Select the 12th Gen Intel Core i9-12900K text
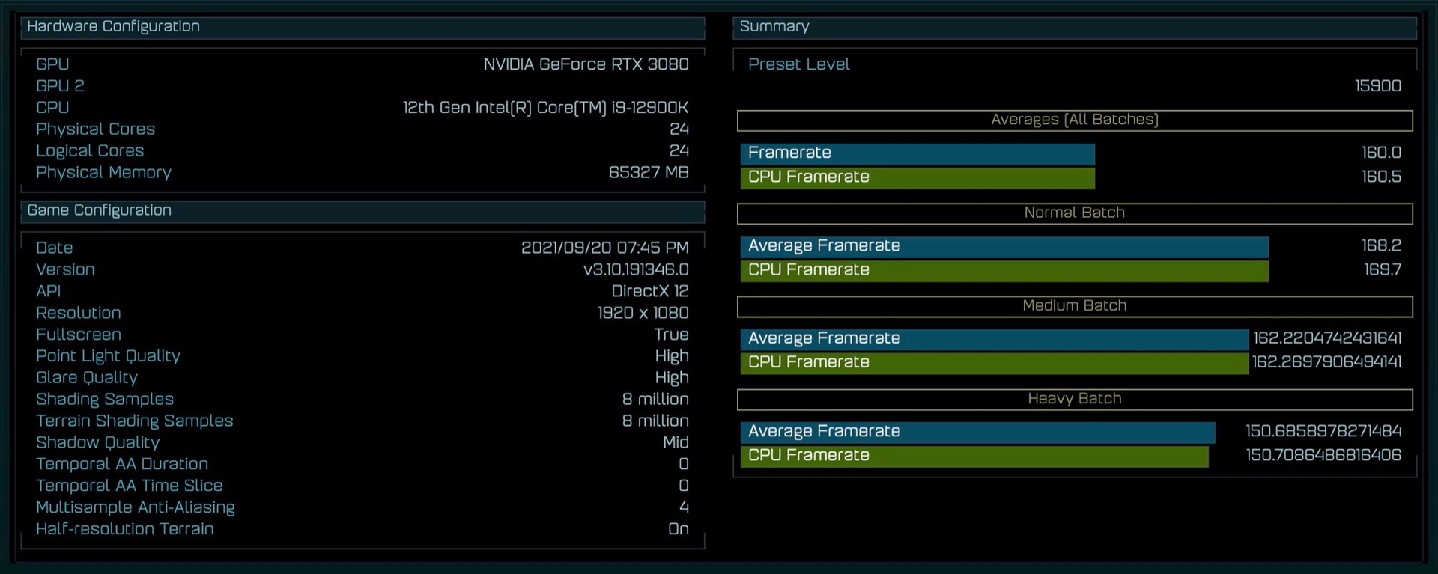1438x574 pixels. point(545,108)
